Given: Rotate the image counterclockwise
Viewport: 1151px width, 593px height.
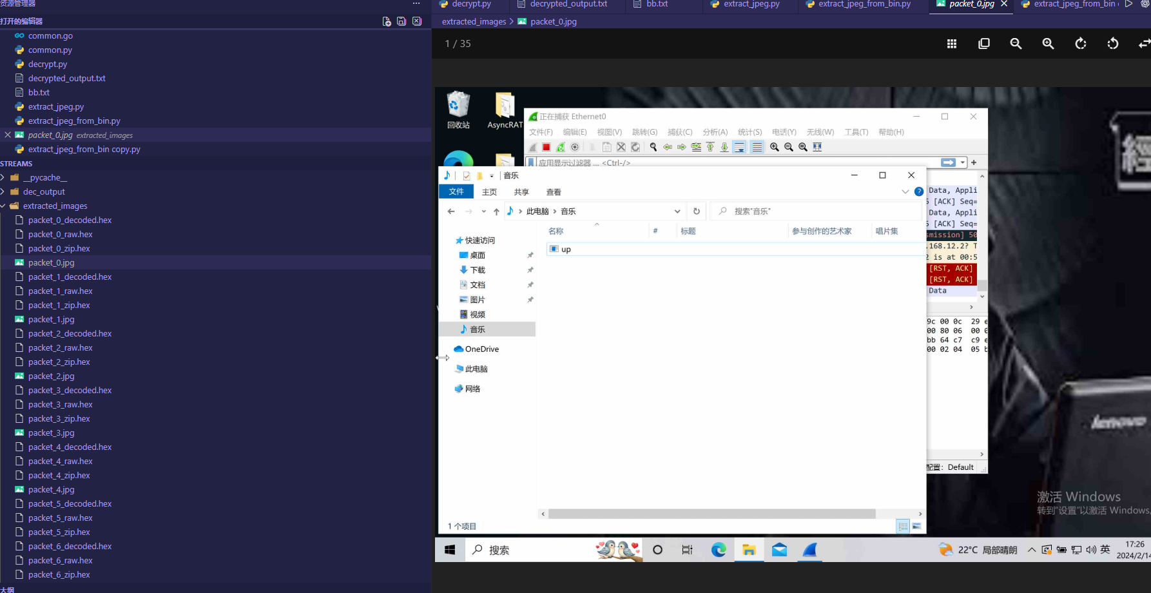Looking at the screenshot, I should tap(1113, 44).
